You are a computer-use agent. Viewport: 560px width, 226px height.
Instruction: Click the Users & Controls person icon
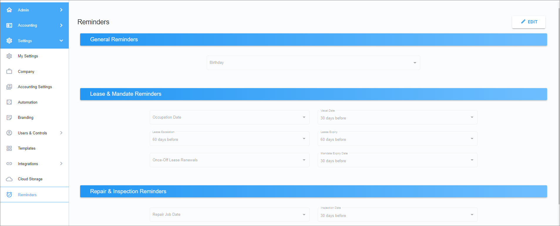pos(9,133)
